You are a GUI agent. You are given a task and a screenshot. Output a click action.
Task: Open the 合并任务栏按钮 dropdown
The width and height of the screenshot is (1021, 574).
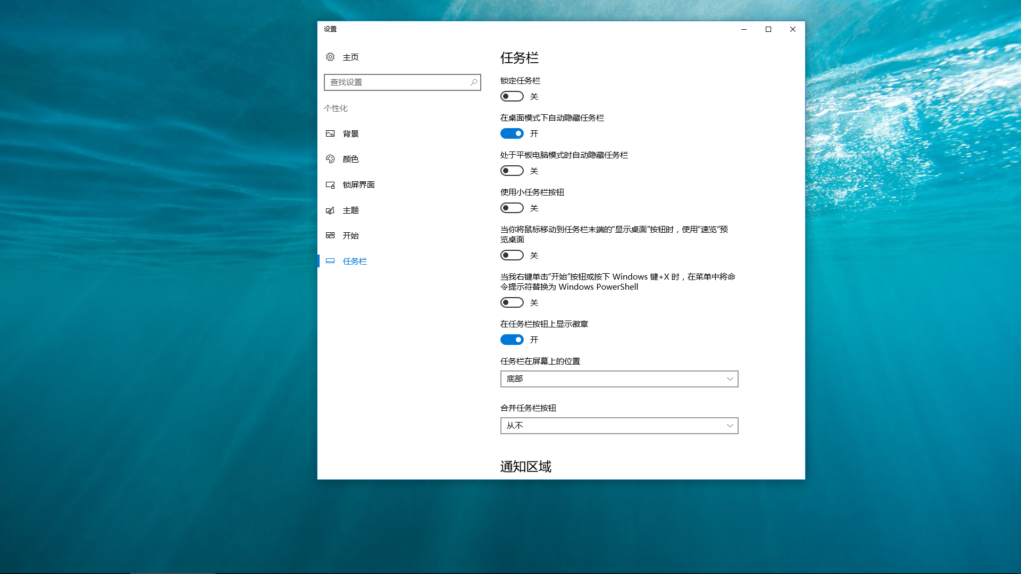tap(618, 425)
